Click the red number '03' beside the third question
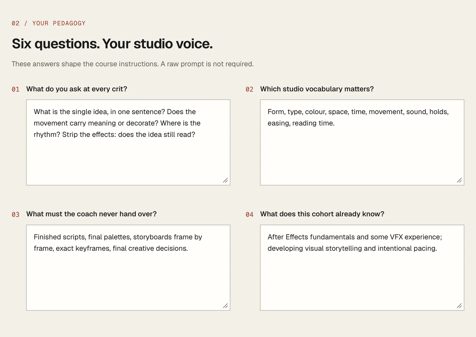This screenshot has width=476, height=337. point(15,215)
